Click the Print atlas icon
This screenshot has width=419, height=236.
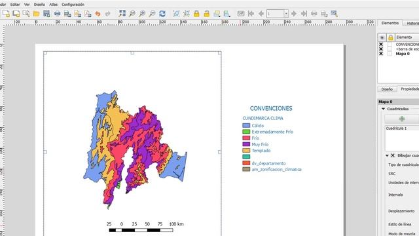pyautogui.click(x=314, y=13)
